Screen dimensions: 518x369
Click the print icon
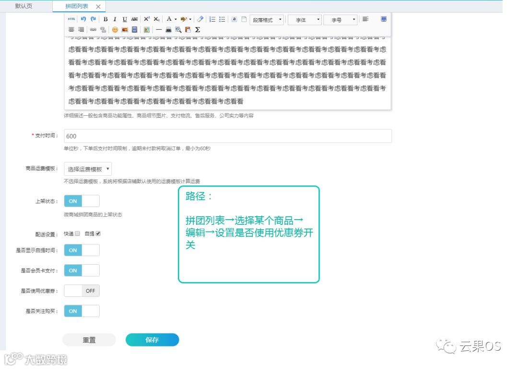coord(168,30)
